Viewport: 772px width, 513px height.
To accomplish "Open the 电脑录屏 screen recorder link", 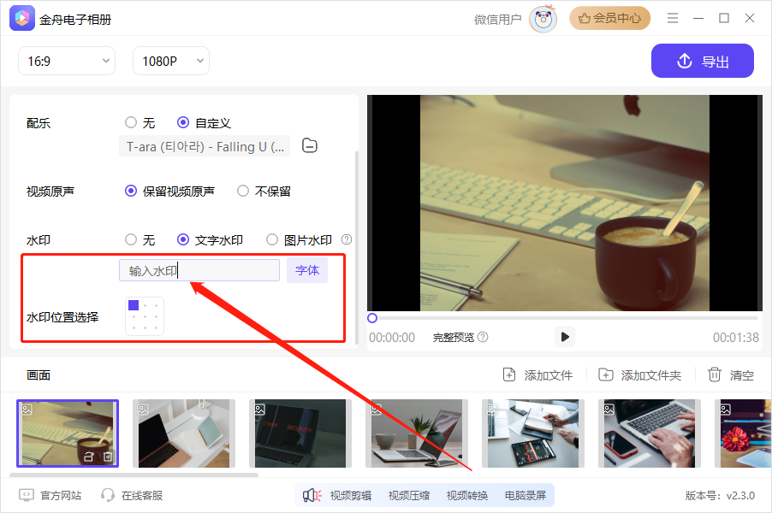I will (x=526, y=495).
